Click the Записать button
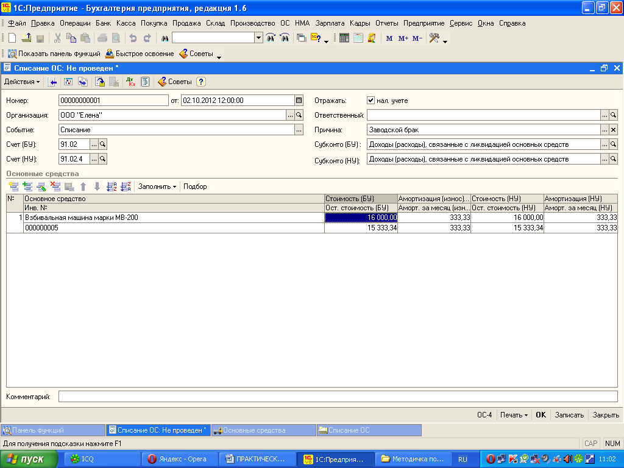 (569, 414)
